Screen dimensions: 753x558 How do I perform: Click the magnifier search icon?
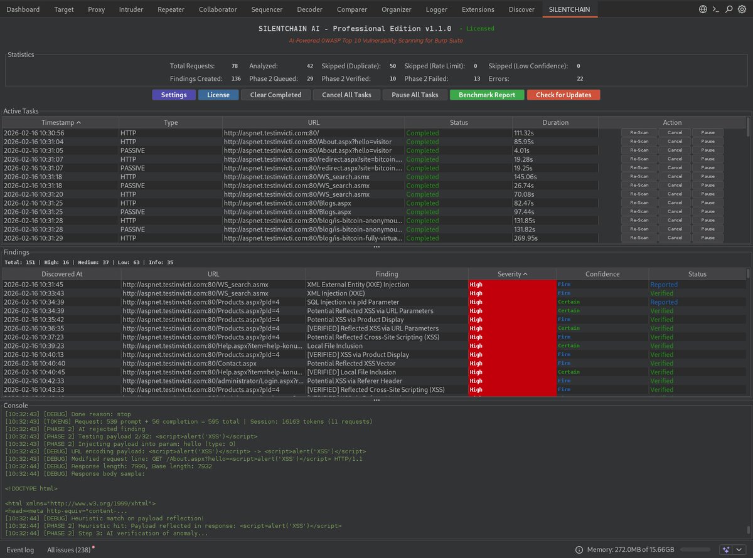point(729,9)
